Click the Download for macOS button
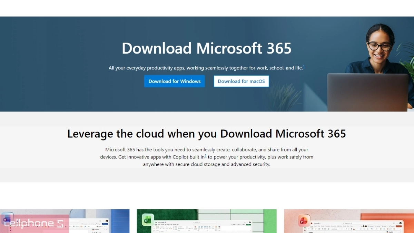The height and width of the screenshot is (233, 414). (x=241, y=81)
